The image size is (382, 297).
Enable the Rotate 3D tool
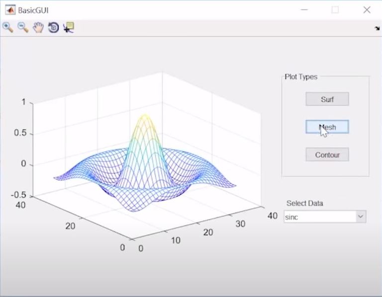click(53, 27)
